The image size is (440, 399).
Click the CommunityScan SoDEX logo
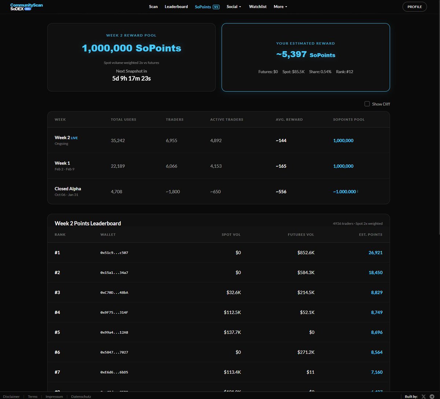(x=26, y=7)
